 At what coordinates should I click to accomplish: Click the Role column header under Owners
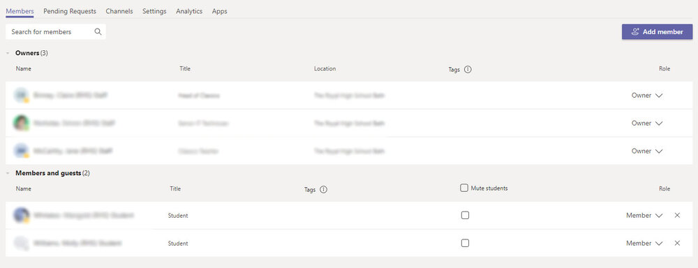(664, 68)
